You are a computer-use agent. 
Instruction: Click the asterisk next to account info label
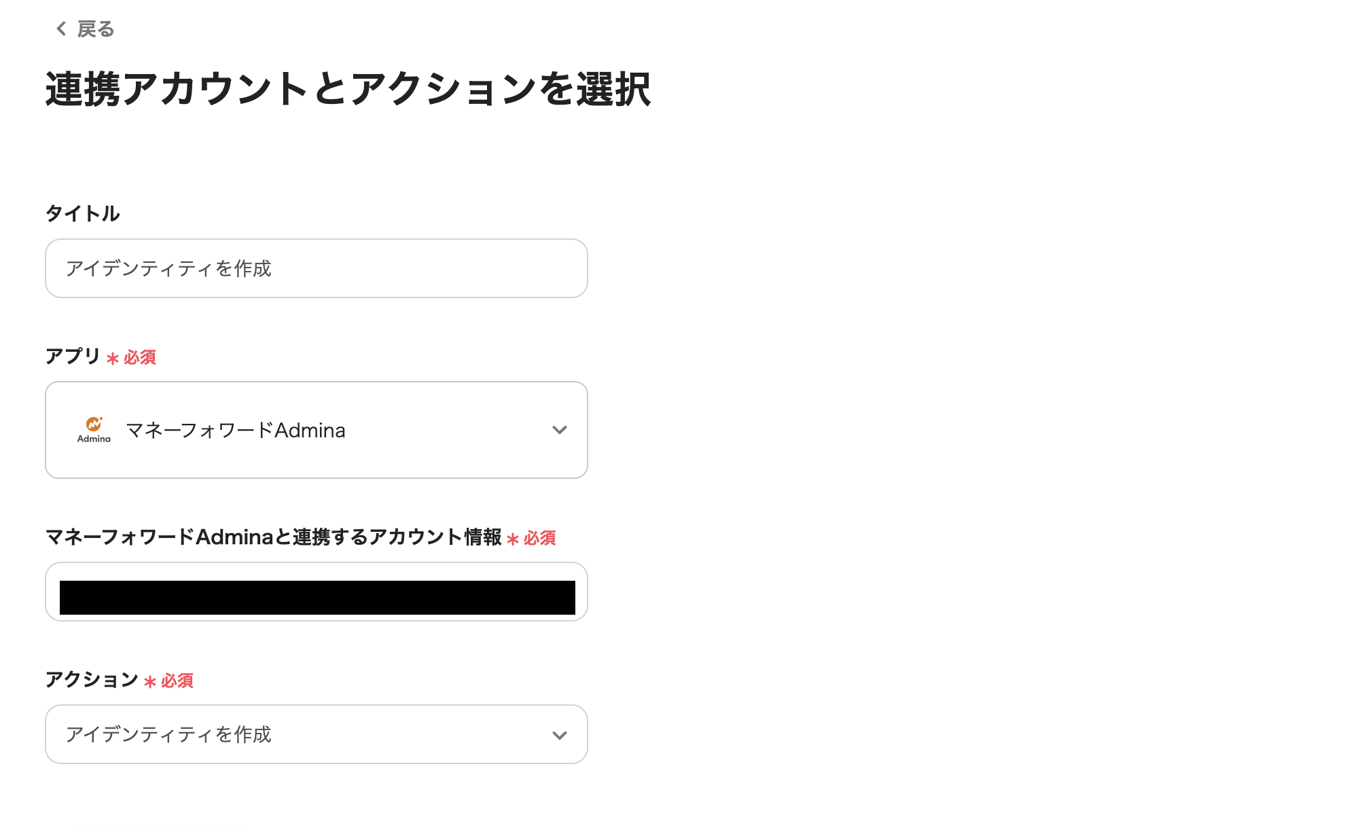pyautogui.click(x=513, y=538)
